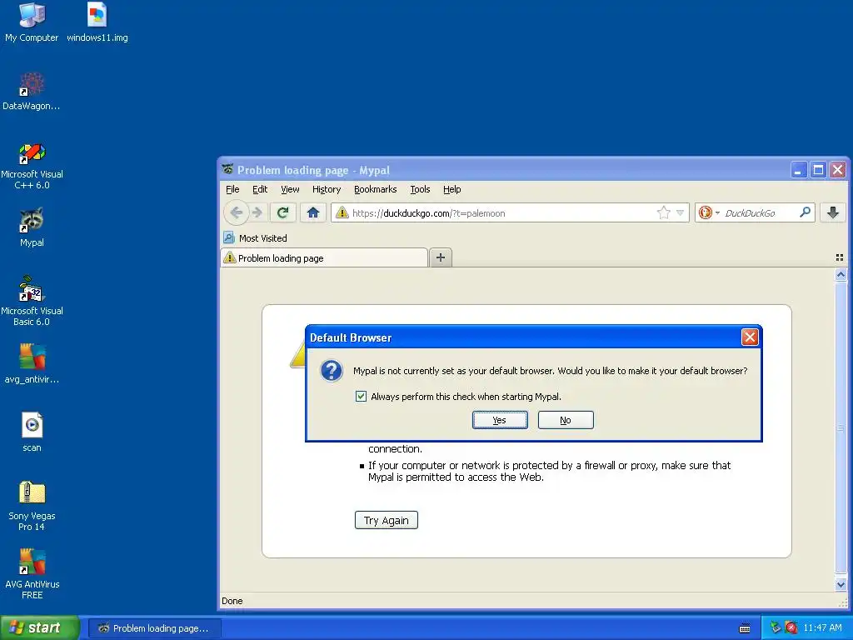Open the Help menu
Screen dimensions: 853x640
coord(451,189)
